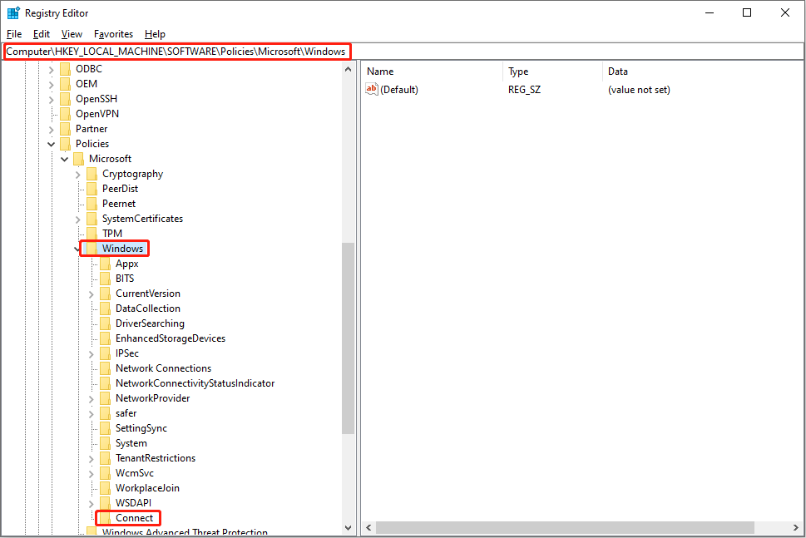
Task: Expand the CurrentVersion key
Action: coord(91,294)
